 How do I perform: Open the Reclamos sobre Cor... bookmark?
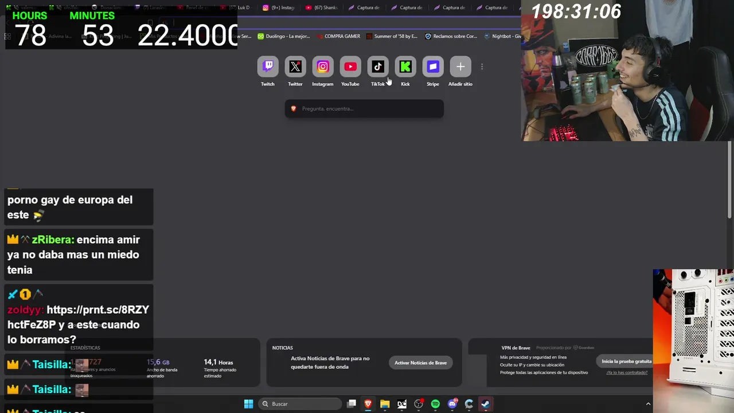point(451,36)
